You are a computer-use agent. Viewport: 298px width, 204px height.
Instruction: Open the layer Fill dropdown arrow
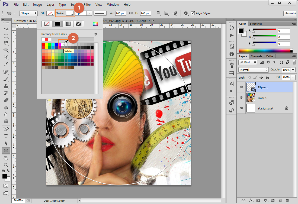coord(293,77)
